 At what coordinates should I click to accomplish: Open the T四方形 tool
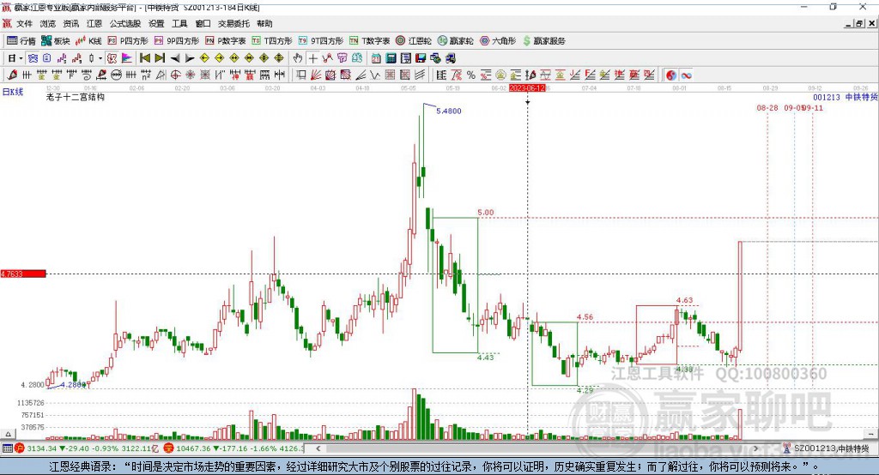tap(272, 41)
